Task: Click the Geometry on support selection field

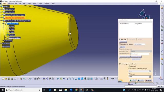Action: tap(139, 44)
